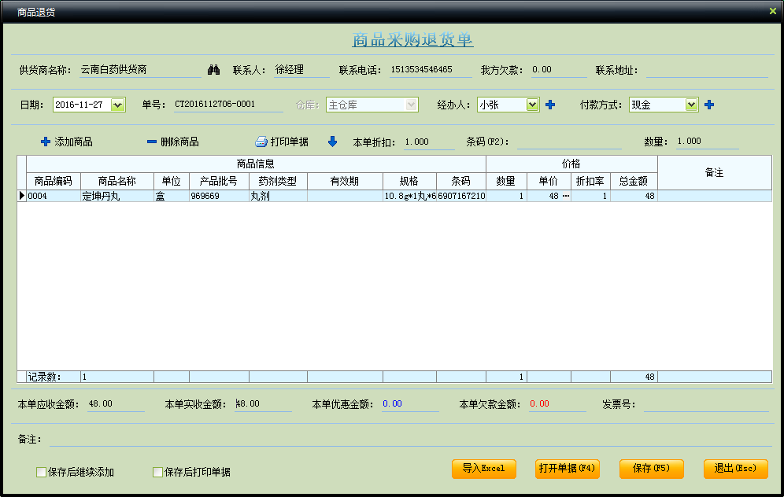Toggle the 保存后继续添加 checkbox
Image resolution: width=784 pixels, height=497 pixels.
(x=42, y=472)
